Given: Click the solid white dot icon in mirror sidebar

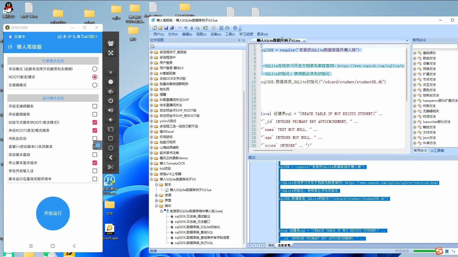Looking at the screenshot, I should click(111, 82).
